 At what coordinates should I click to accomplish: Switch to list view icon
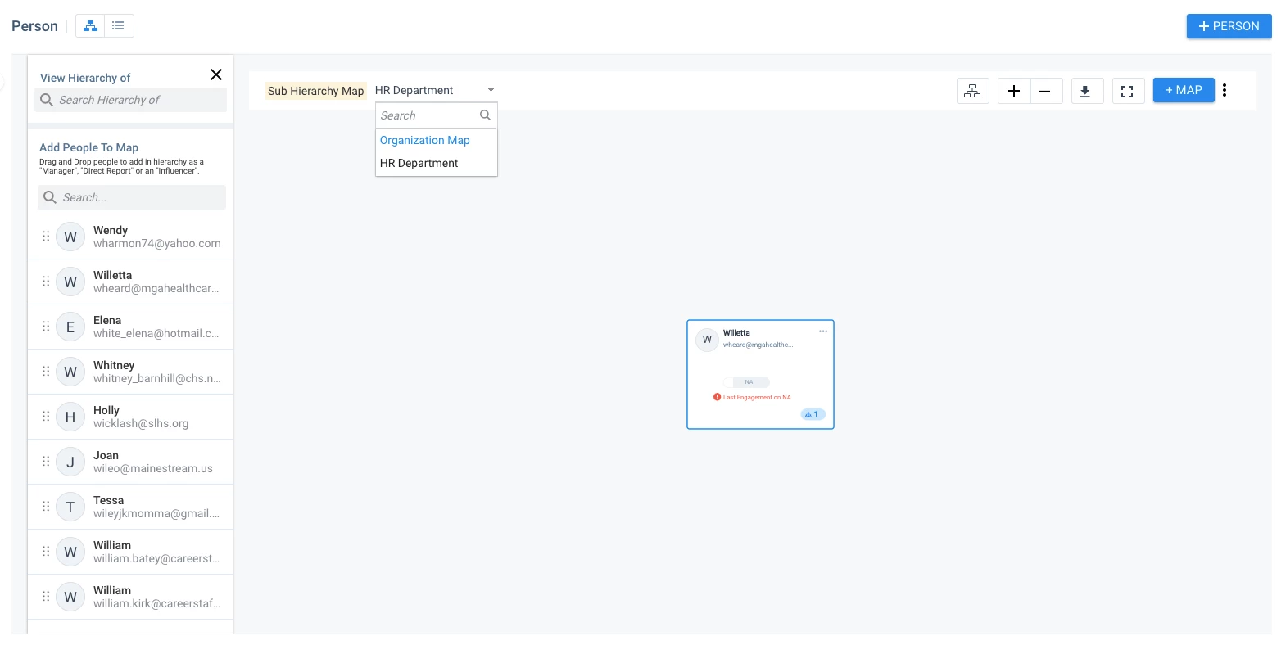coord(119,26)
